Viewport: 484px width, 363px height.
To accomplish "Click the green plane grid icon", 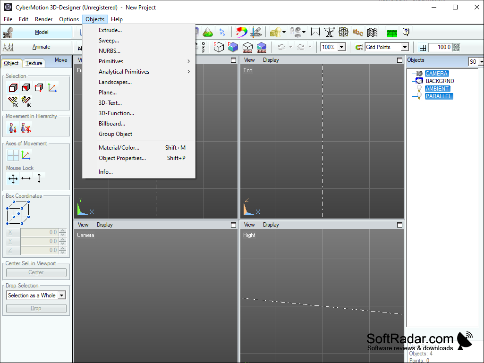I will point(391,33).
